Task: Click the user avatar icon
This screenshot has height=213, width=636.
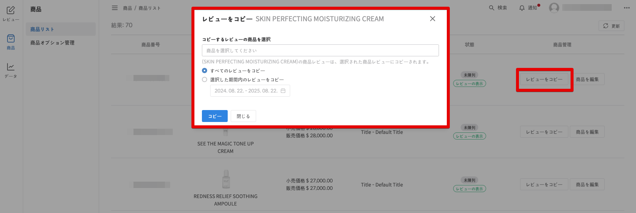Action: [554, 8]
